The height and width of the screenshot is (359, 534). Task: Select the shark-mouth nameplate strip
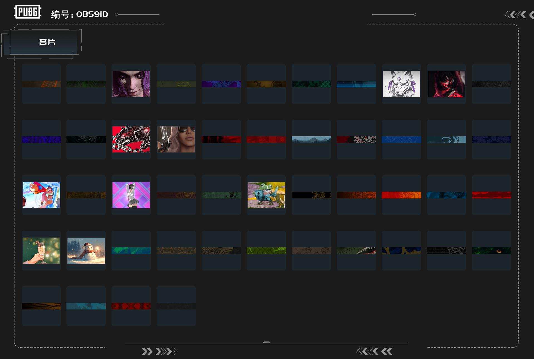click(356, 250)
